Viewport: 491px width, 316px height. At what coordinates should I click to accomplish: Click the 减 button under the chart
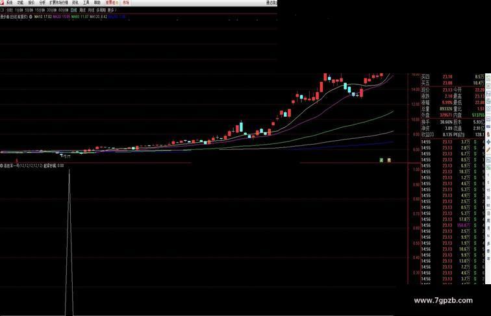pyautogui.click(x=381, y=160)
